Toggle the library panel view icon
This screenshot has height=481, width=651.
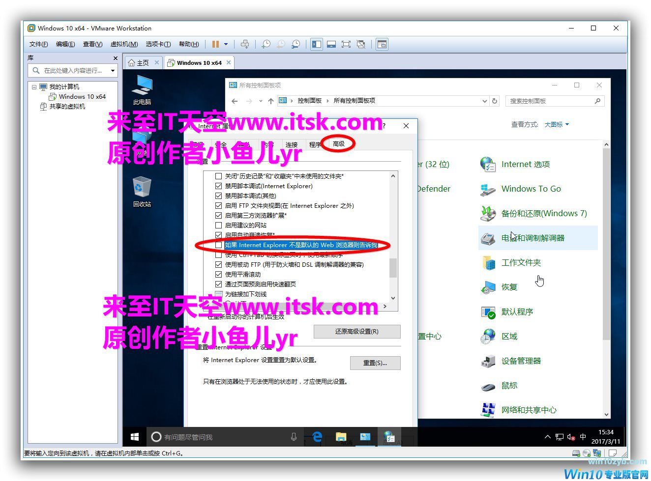317,44
